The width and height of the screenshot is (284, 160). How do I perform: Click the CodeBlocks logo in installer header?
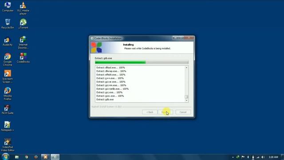pos(96,48)
